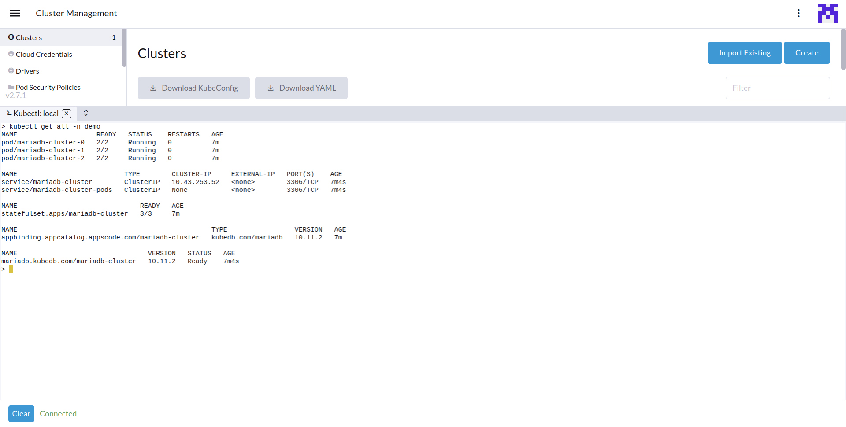
Task: Click the Download KubeConfig button
Action: (194, 88)
